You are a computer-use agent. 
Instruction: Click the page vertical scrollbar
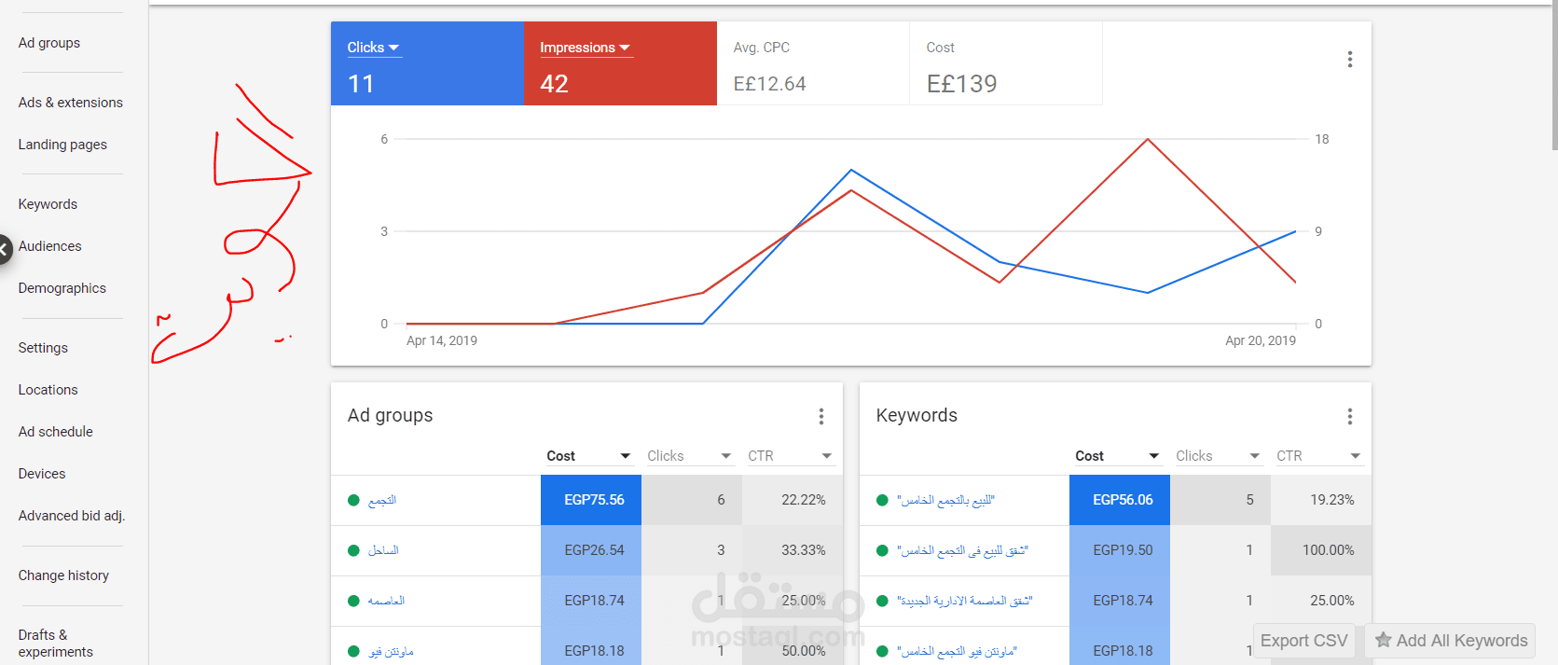[x=1553, y=75]
